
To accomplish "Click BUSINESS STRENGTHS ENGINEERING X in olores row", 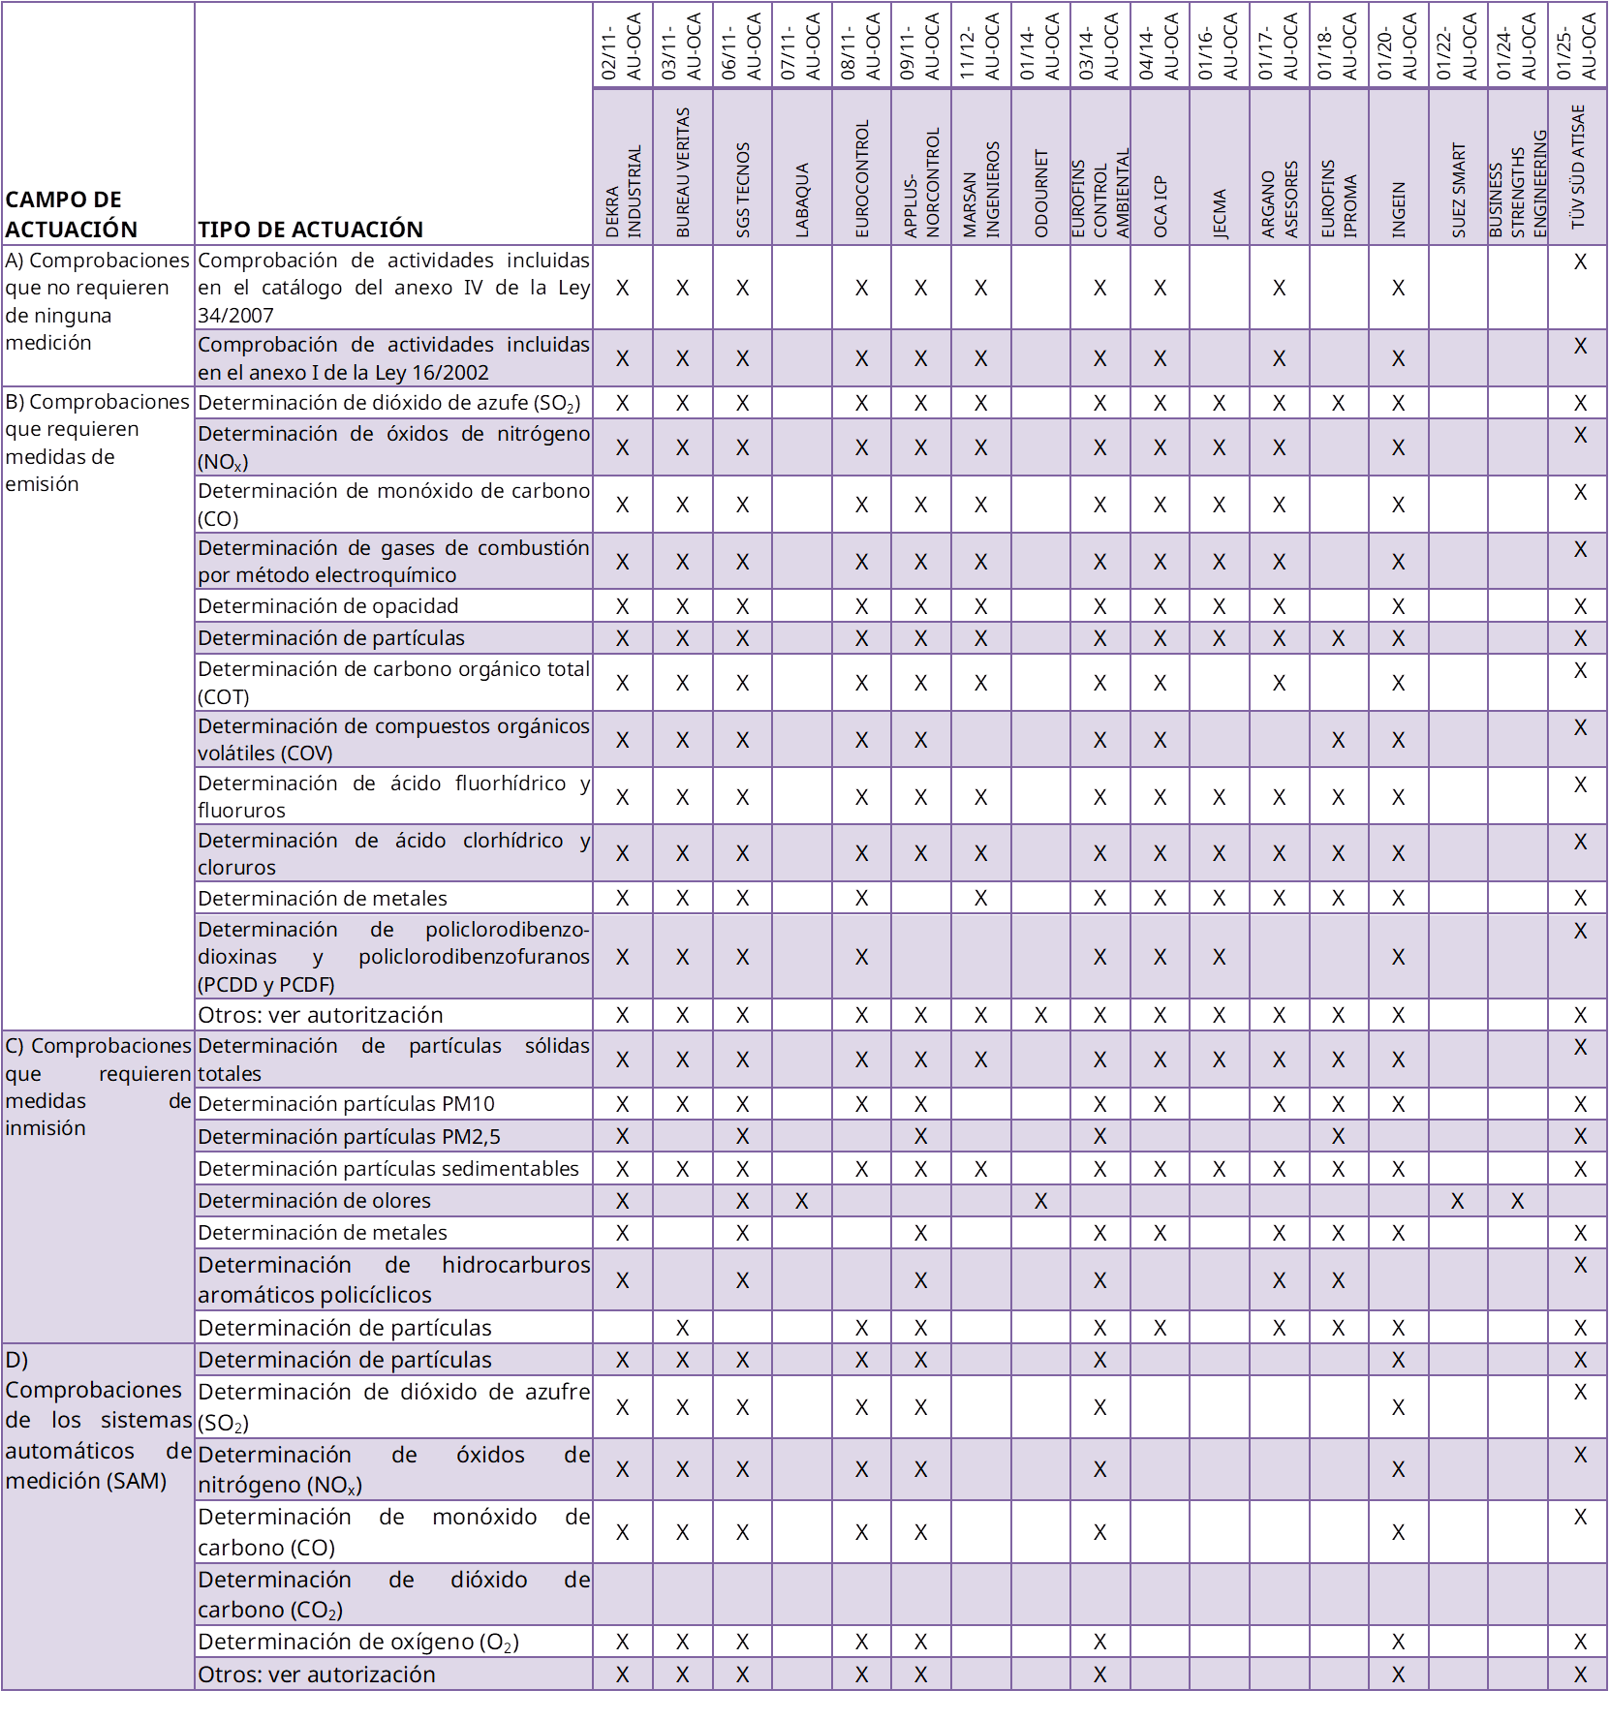I will coord(1518,1201).
